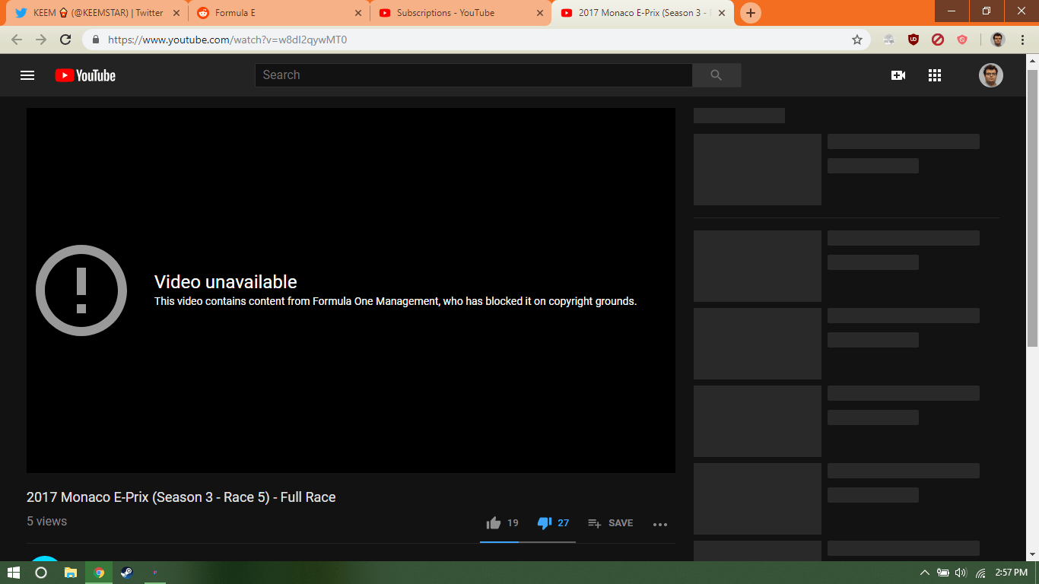The width and height of the screenshot is (1039, 584).
Task: Close the KEEM Twitter tab
Action: 177,13
